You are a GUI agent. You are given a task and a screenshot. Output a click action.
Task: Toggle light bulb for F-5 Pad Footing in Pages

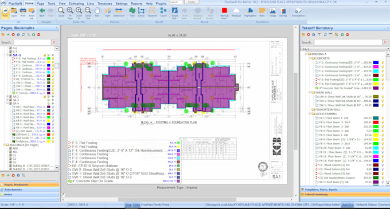[x=53, y=58]
